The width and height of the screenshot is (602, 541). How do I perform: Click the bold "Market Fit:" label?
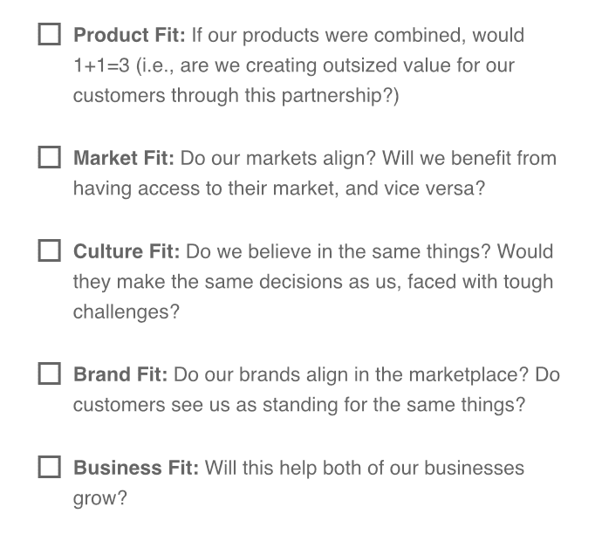point(124,158)
